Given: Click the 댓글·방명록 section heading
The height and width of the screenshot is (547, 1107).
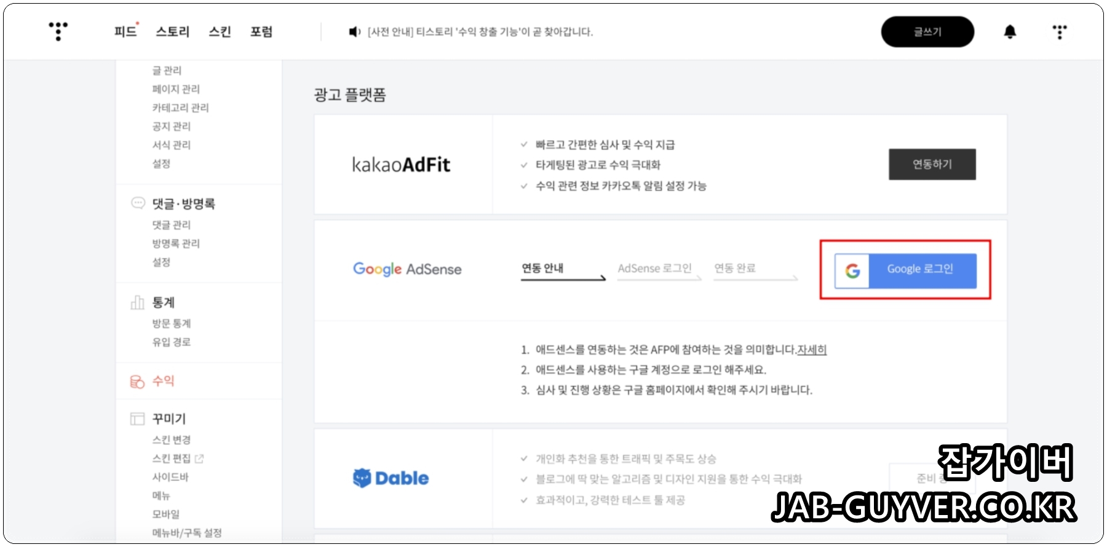Looking at the screenshot, I should click(184, 203).
